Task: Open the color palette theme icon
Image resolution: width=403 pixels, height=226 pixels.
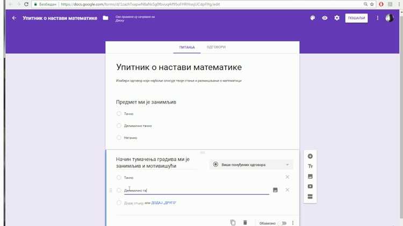Action: coord(313,18)
